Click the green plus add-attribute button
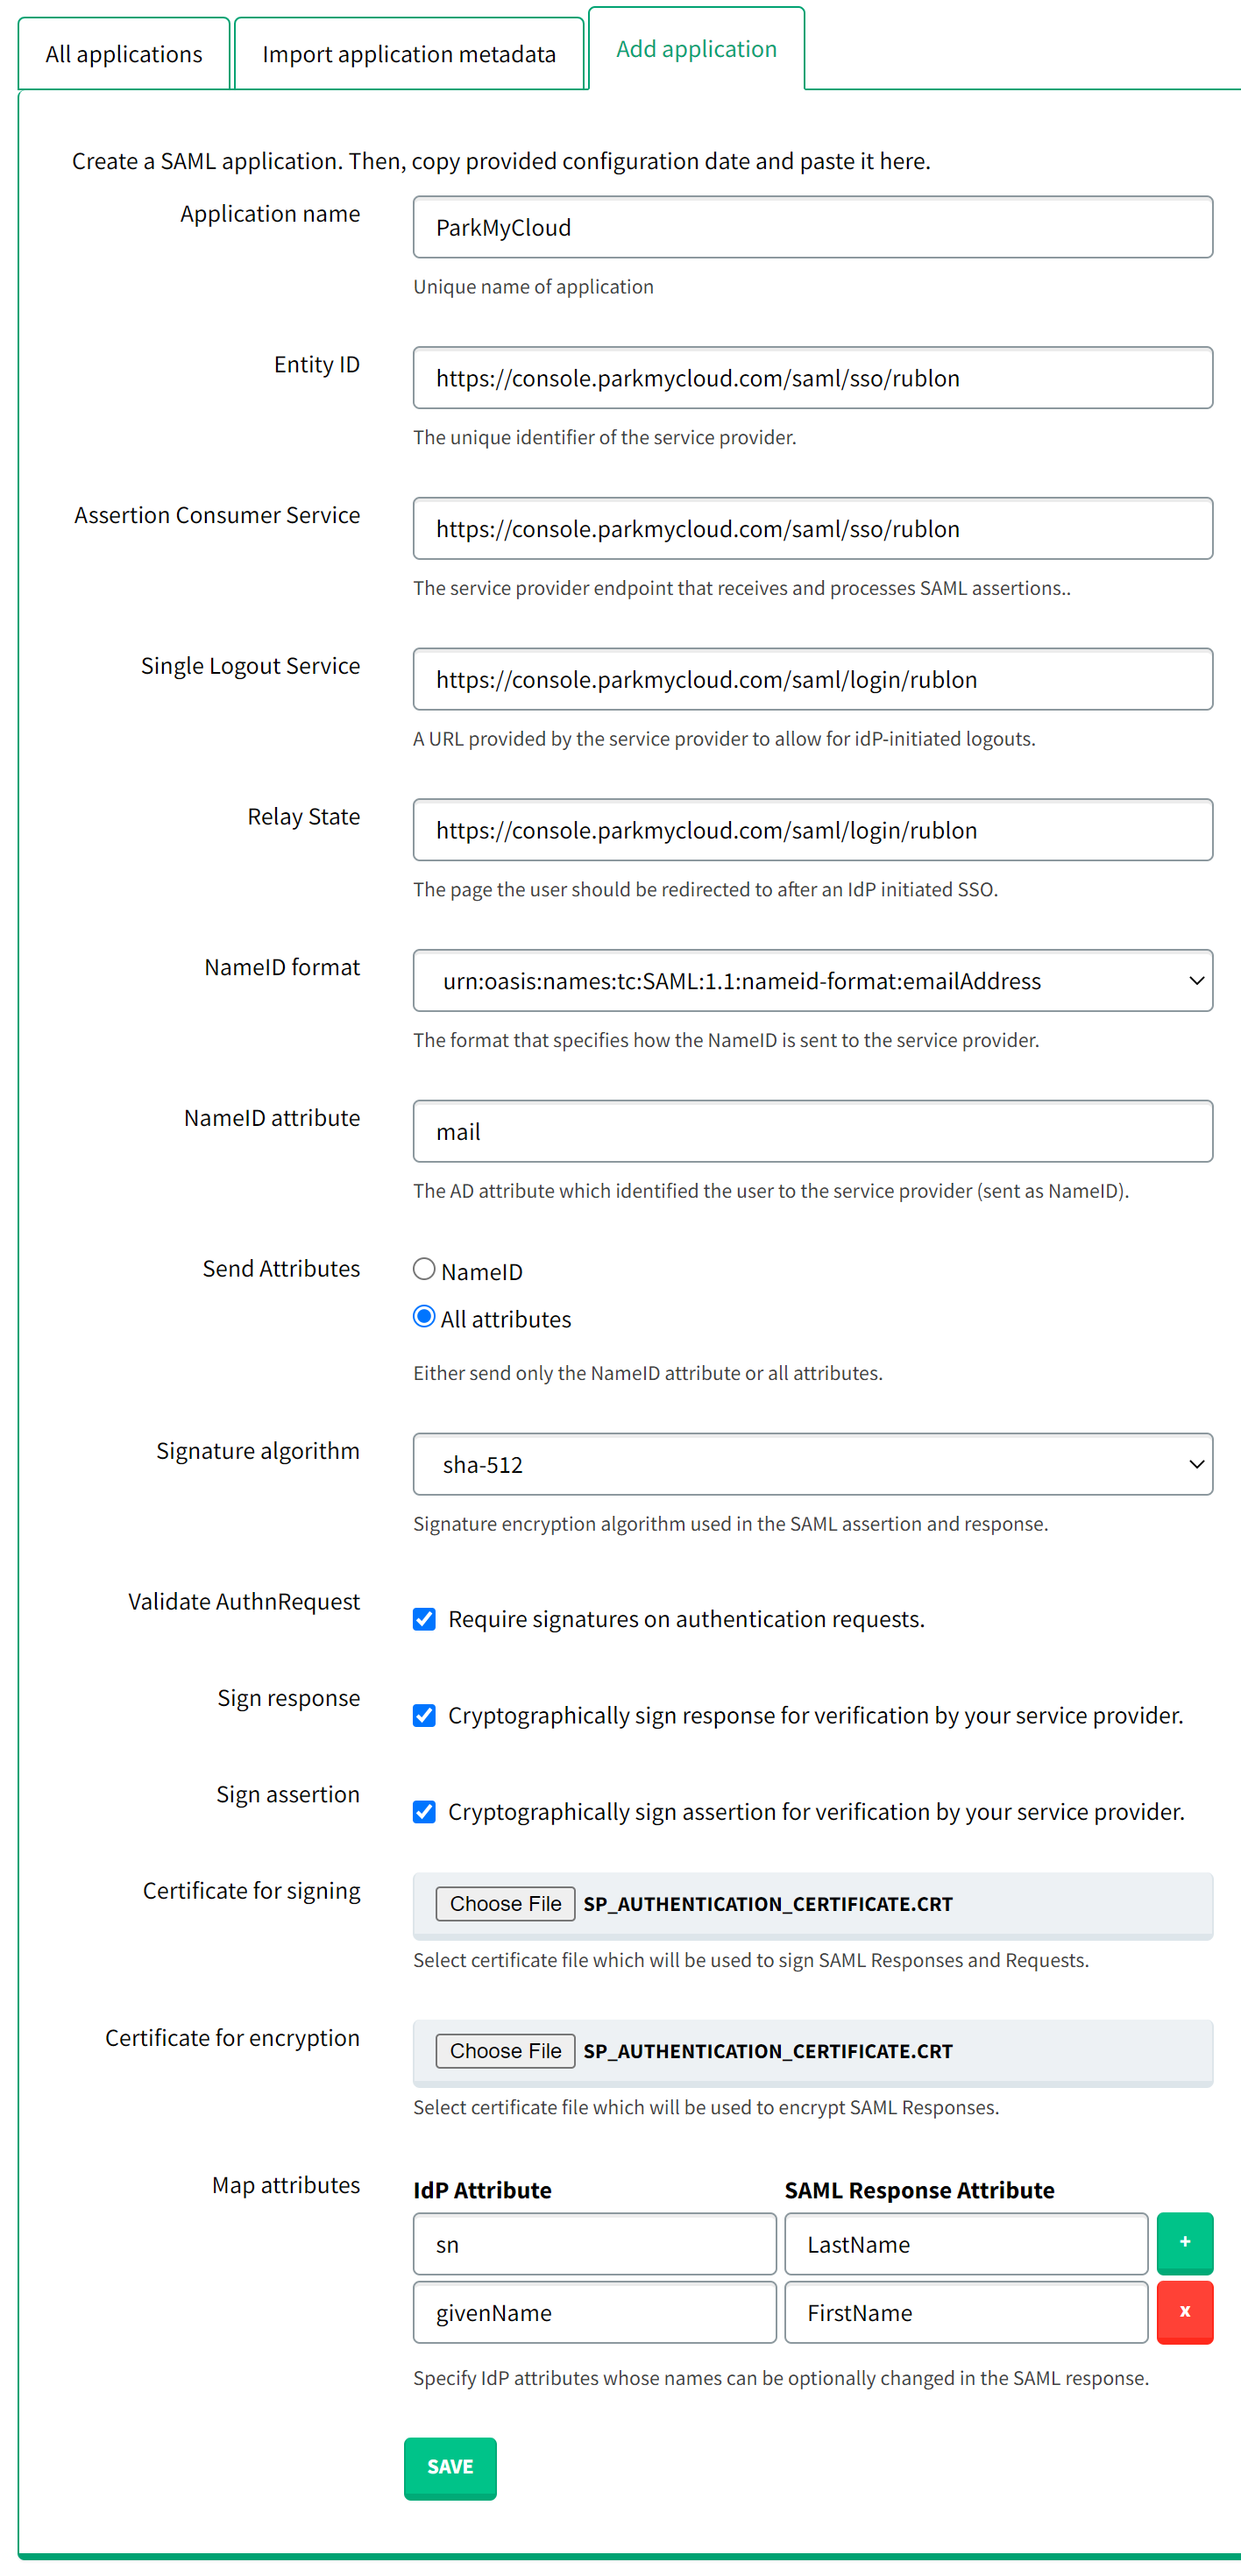Viewport: 1241px width, 2576px height. click(x=1184, y=2243)
